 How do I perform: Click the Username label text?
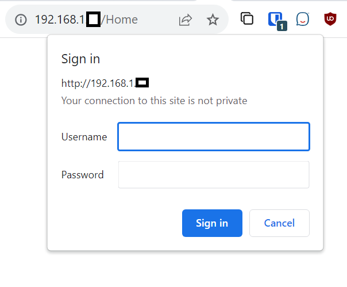pos(84,137)
